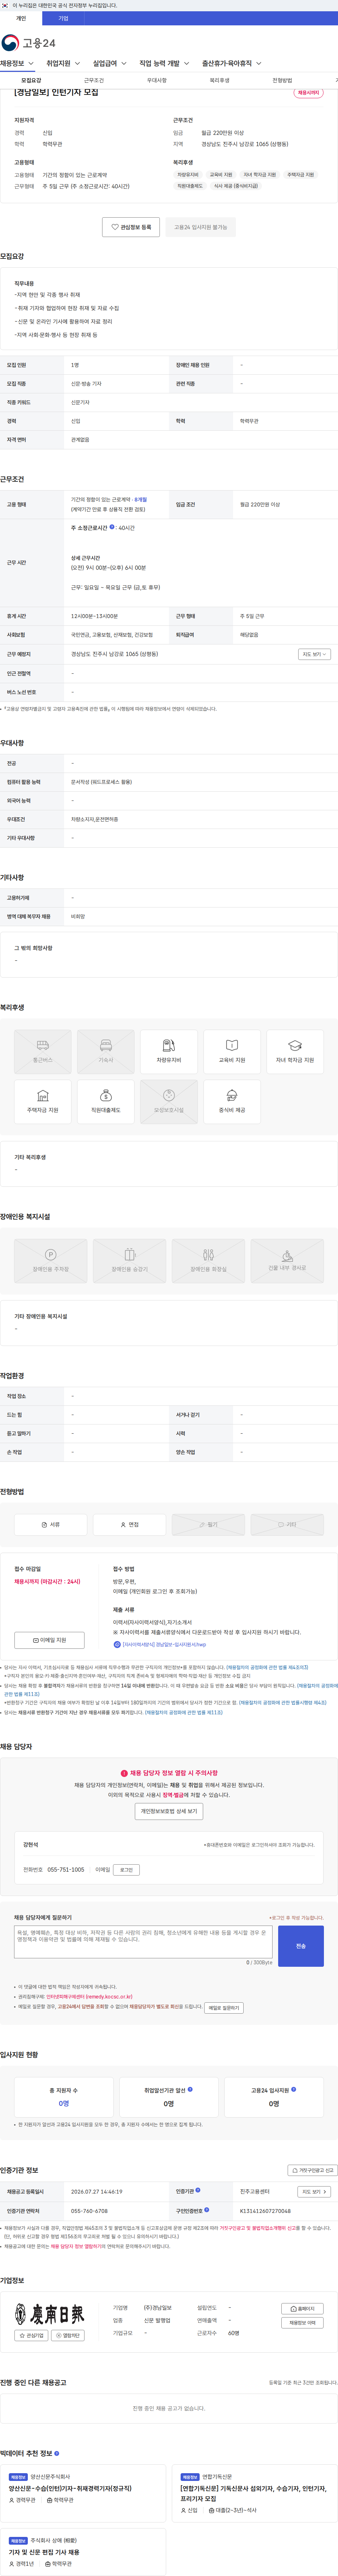Open 지도 보기 next to 근무 예정지

(314, 654)
